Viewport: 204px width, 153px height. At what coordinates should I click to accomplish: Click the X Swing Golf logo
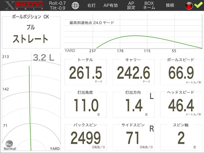[23, 5]
